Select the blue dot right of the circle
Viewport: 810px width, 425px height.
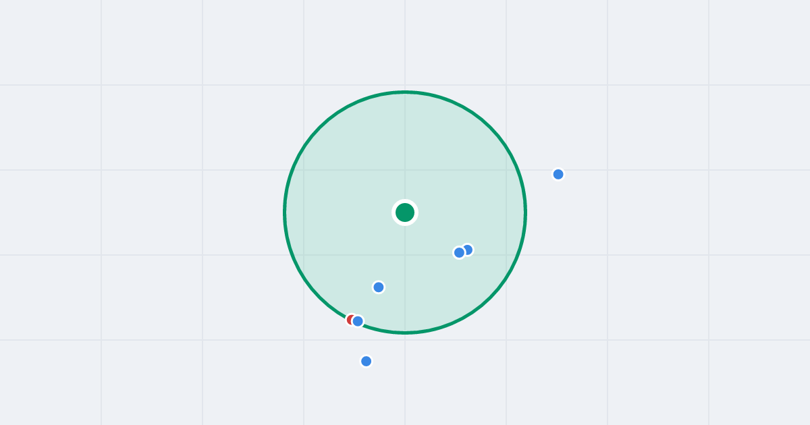pos(558,174)
